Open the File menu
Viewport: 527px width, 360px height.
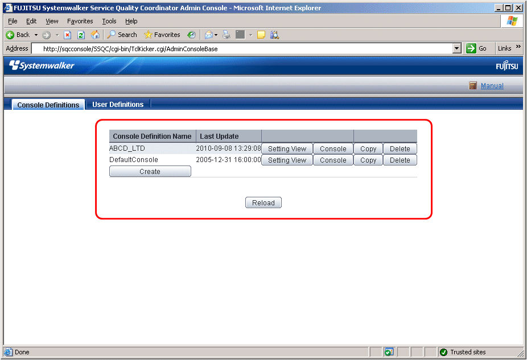coord(13,21)
